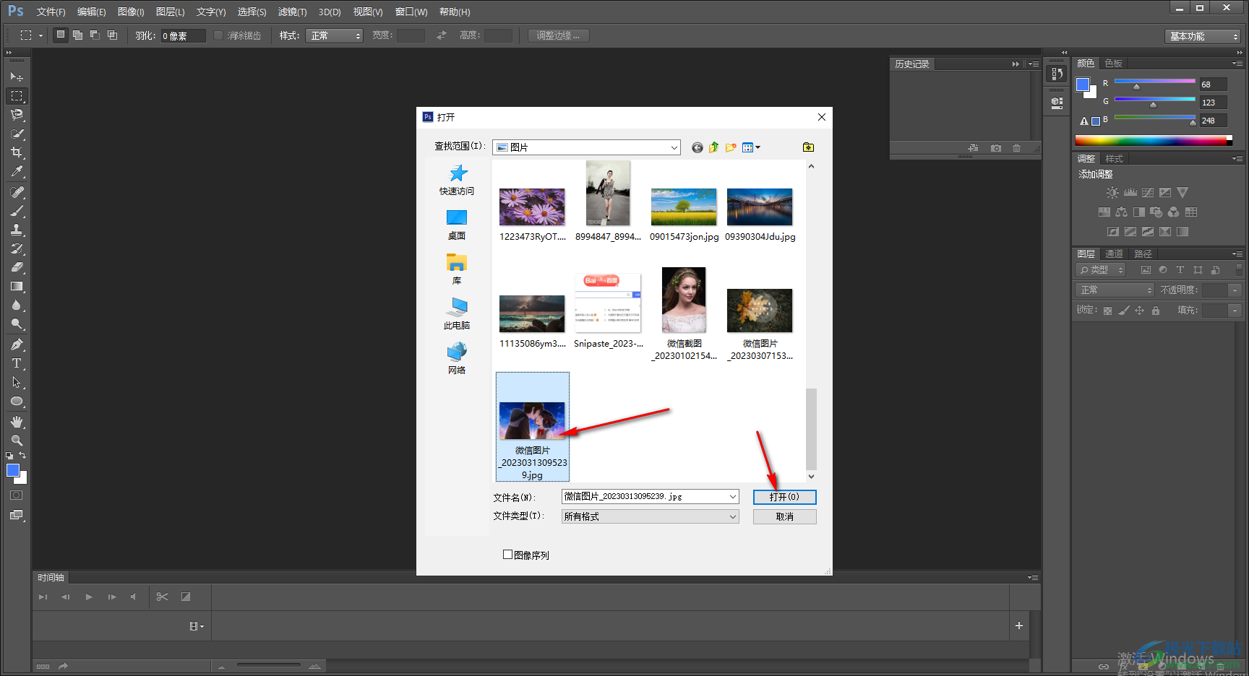The width and height of the screenshot is (1249, 676).
Task: Click the Cancel button in dialog
Action: [x=784, y=516]
